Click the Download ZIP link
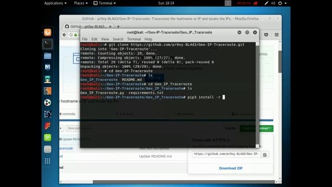Image resolution: width=332 pixels, height=187 pixels. click(230, 168)
